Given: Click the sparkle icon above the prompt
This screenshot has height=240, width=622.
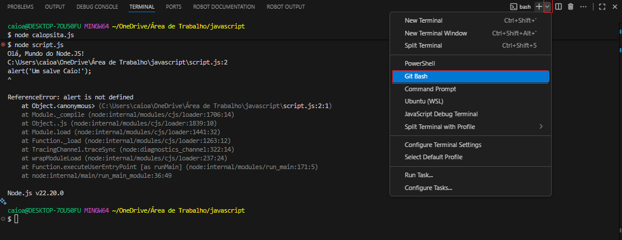Looking at the screenshot, I should [x=3, y=201].
